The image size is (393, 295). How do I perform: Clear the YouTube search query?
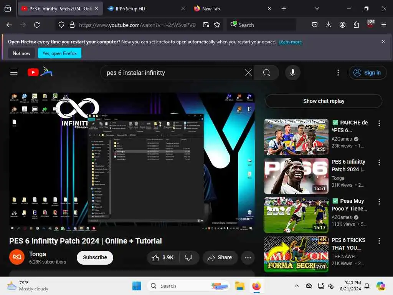pyautogui.click(x=248, y=73)
